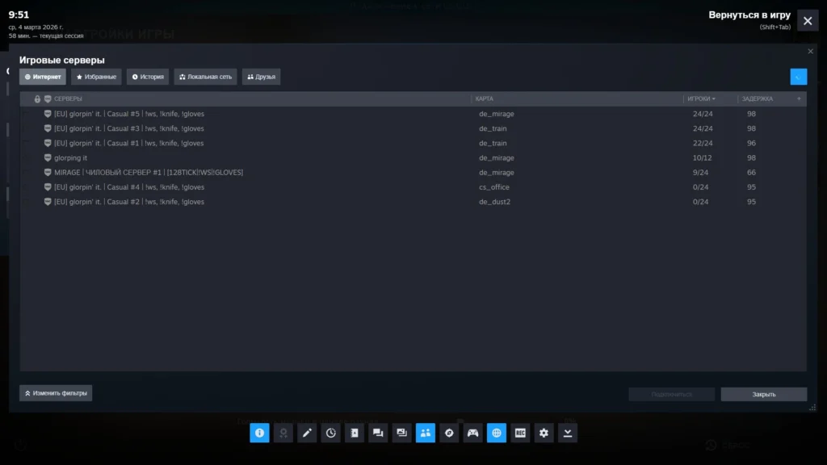Click Вернуться в игру link

pyautogui.click(x=748, y=15)
